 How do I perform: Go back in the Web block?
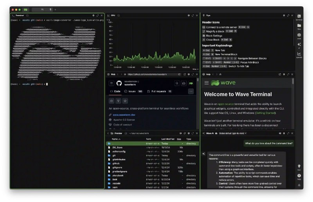click(118, 74)
